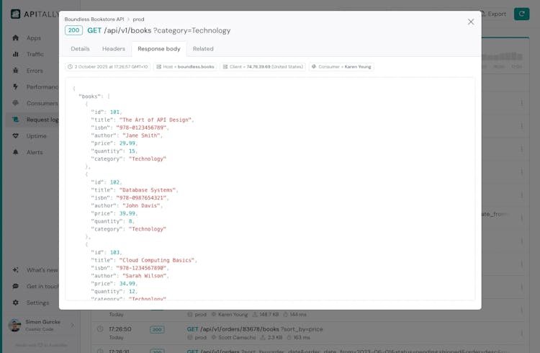Click the Consumer Karen Young tag

coord(341,67)
